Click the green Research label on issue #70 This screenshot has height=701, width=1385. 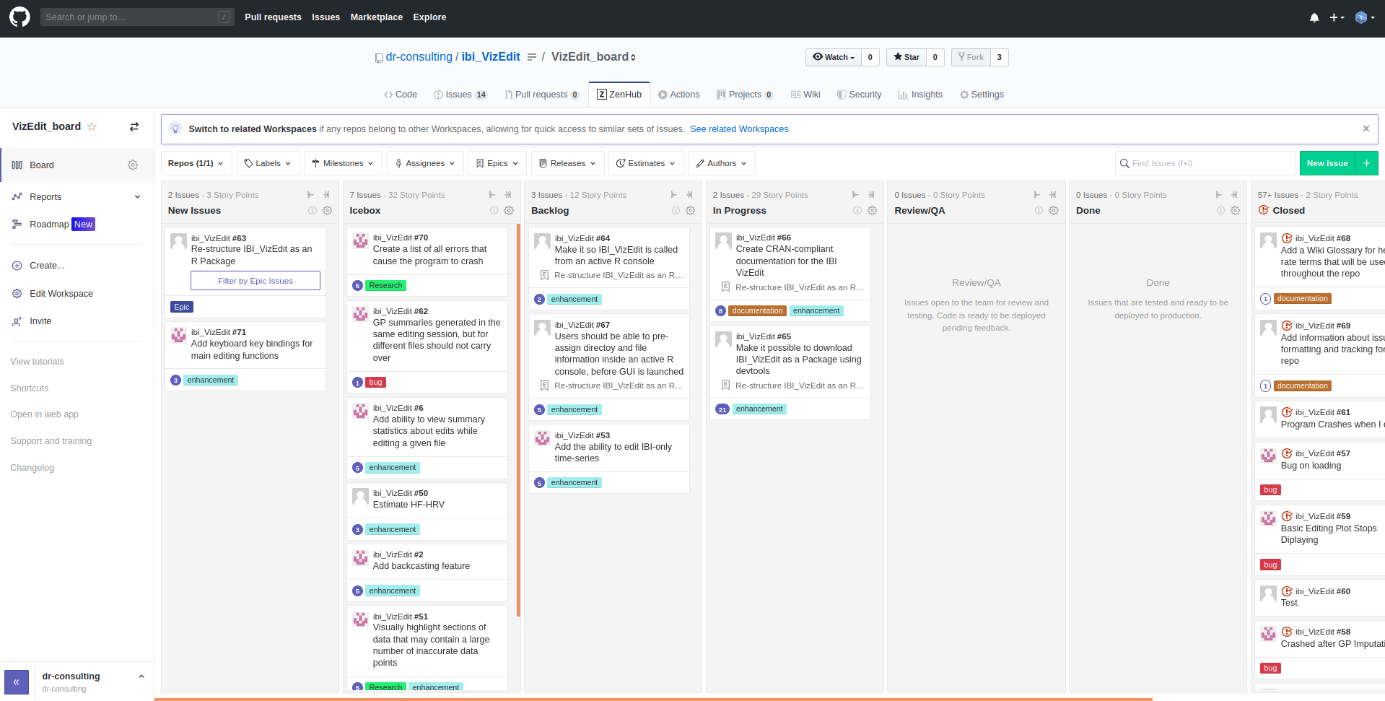385,286
